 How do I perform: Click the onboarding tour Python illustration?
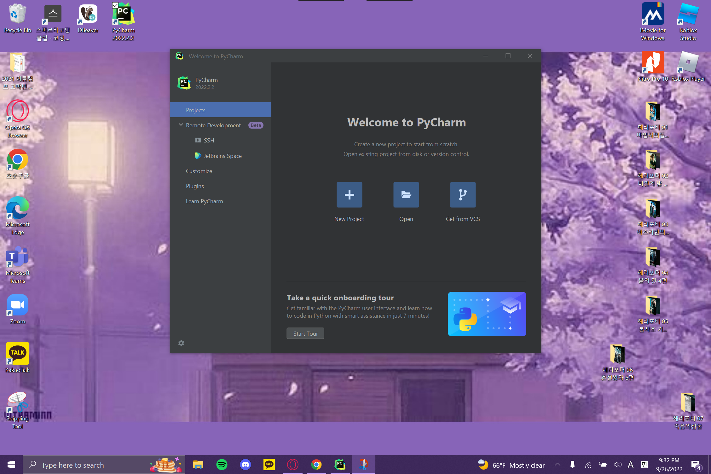487,314
